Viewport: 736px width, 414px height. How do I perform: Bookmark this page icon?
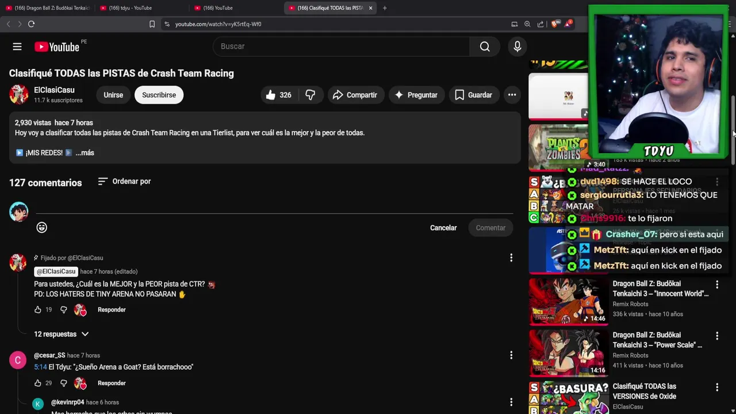[x=152, y=24]
